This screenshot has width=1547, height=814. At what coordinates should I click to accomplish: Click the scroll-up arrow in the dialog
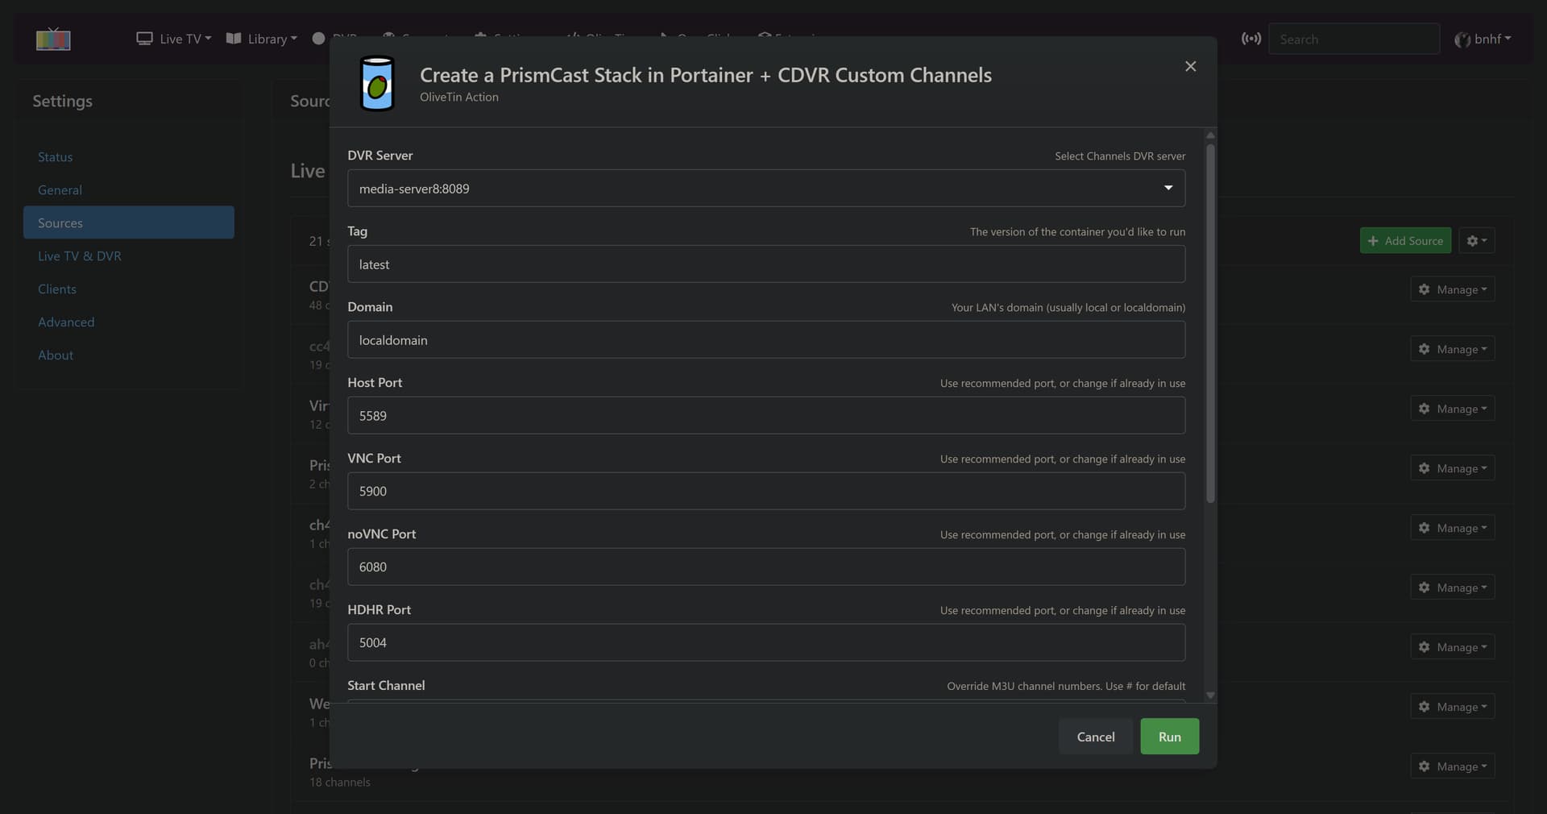(x=1210, y=135)
